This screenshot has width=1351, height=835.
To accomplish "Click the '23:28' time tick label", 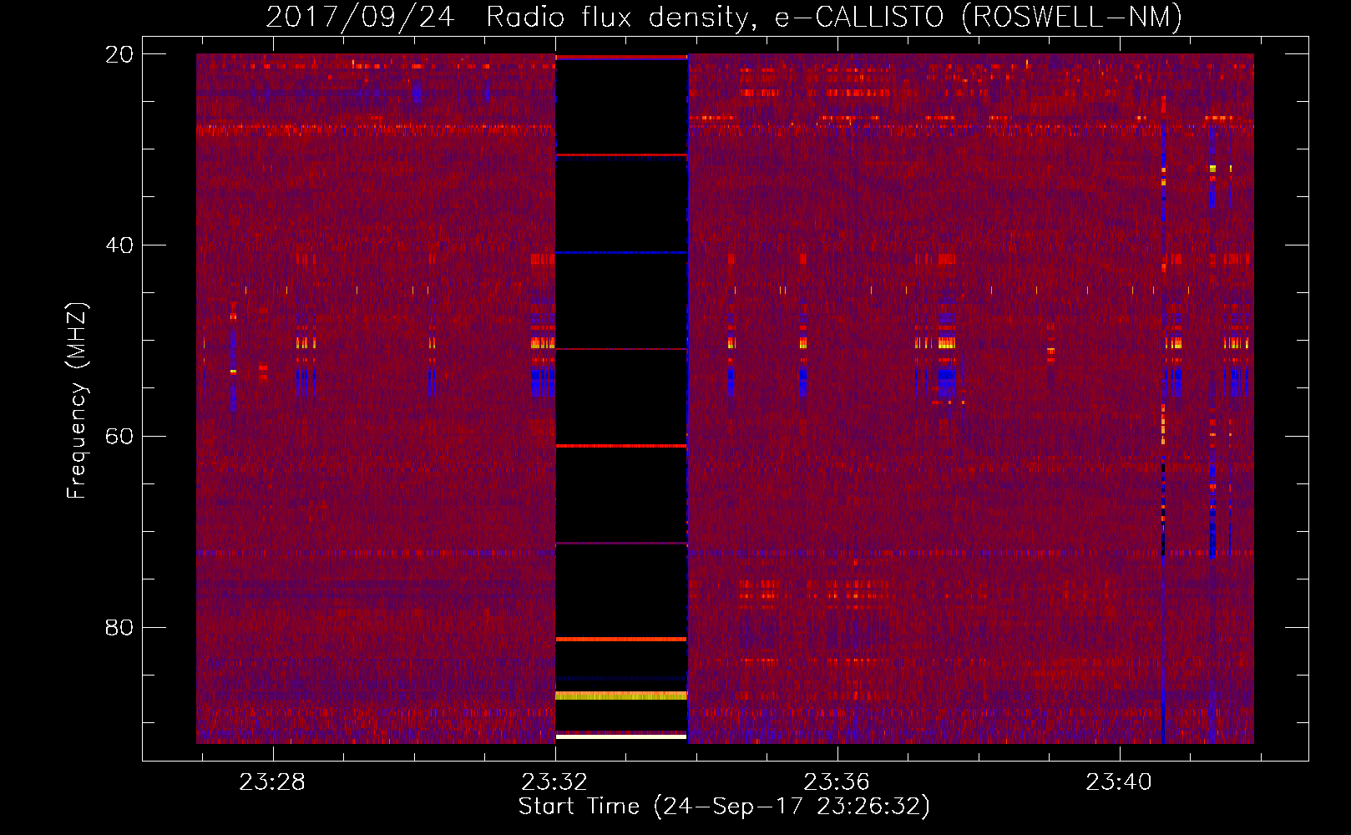I will tap(272, 782).
